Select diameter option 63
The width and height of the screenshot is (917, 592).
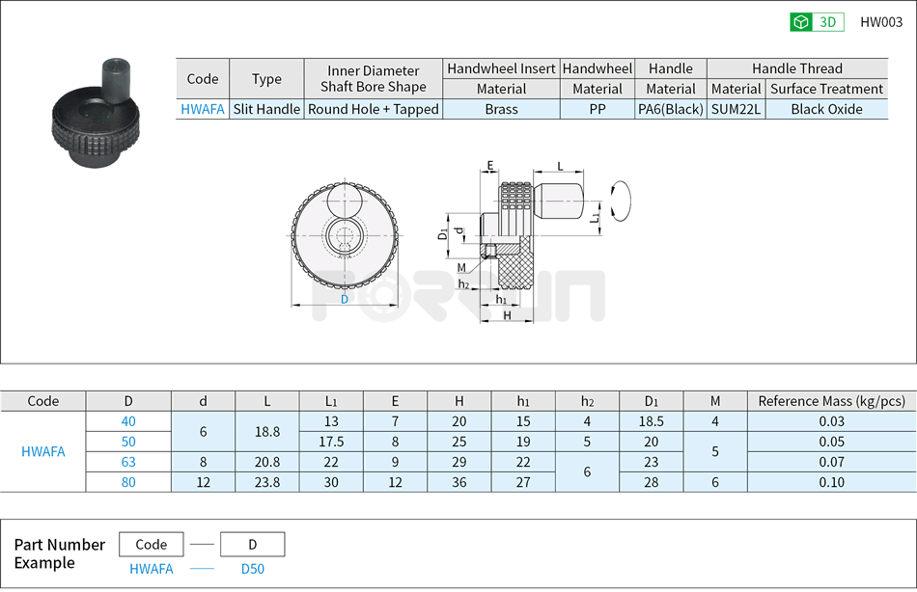(129, 462)
